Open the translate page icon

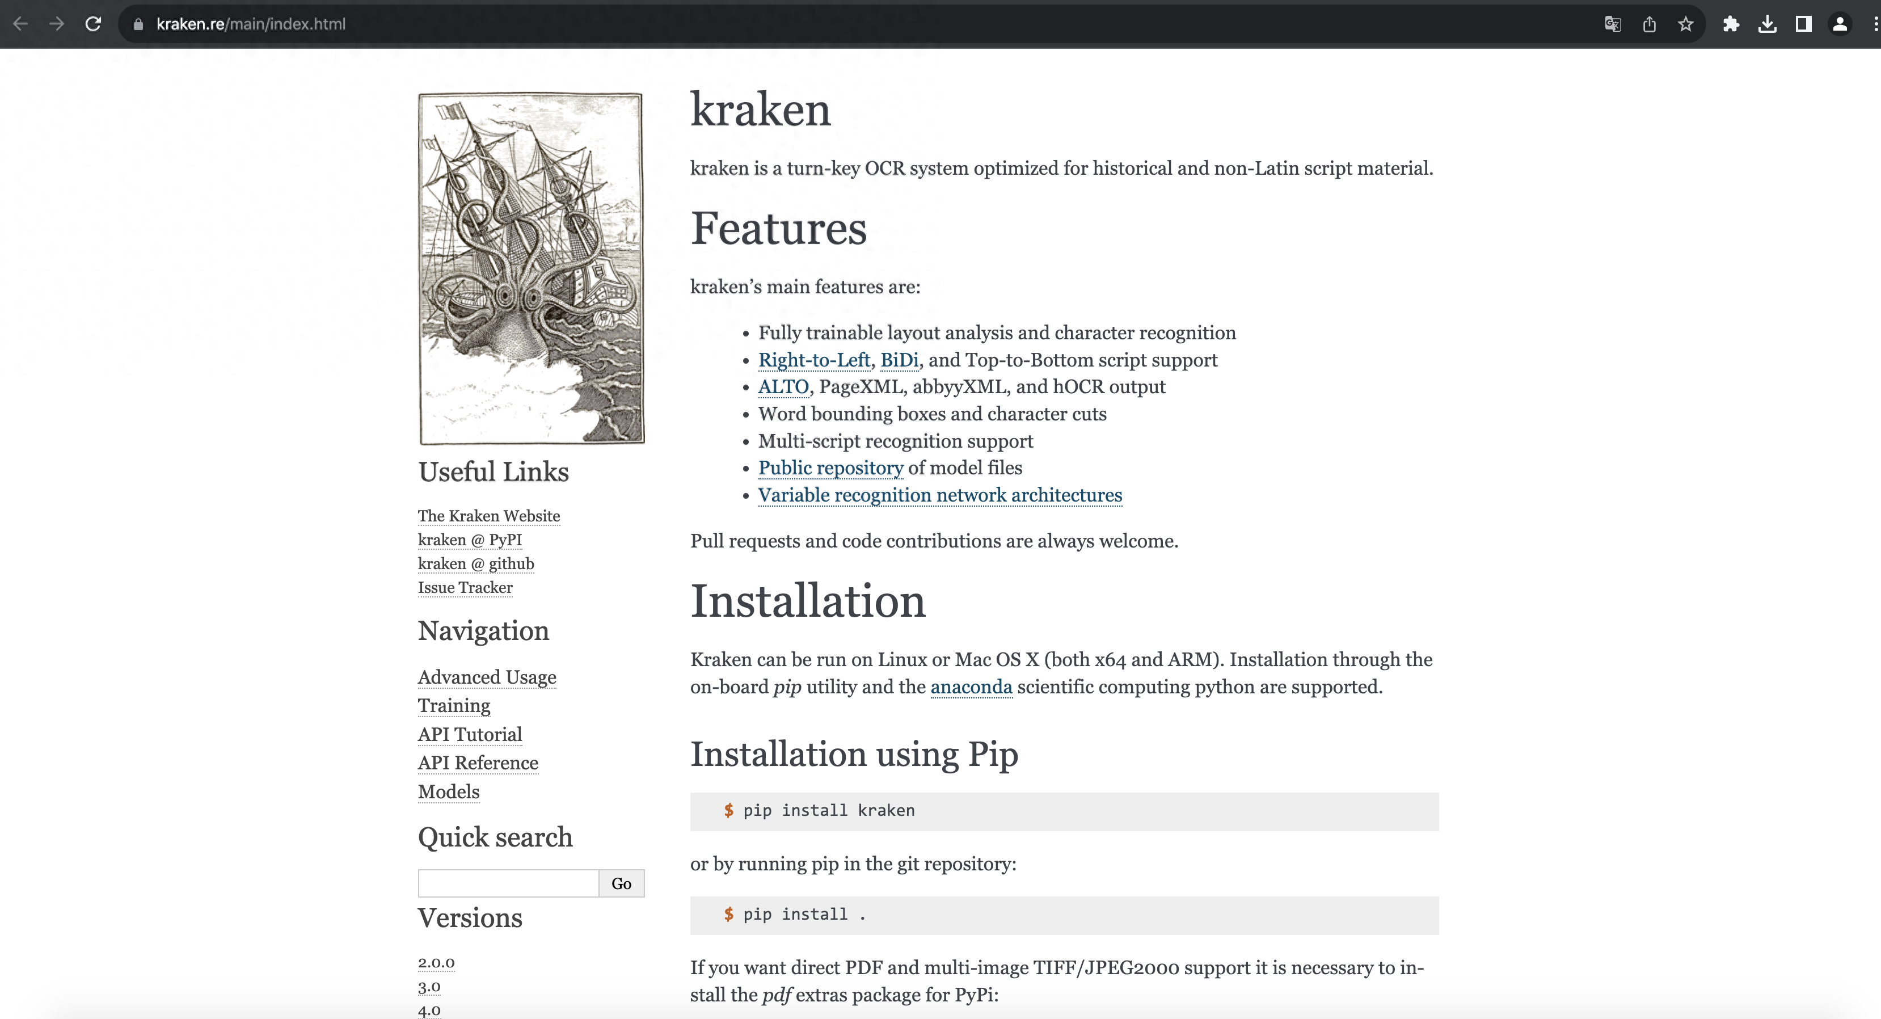coord(1613,24)
